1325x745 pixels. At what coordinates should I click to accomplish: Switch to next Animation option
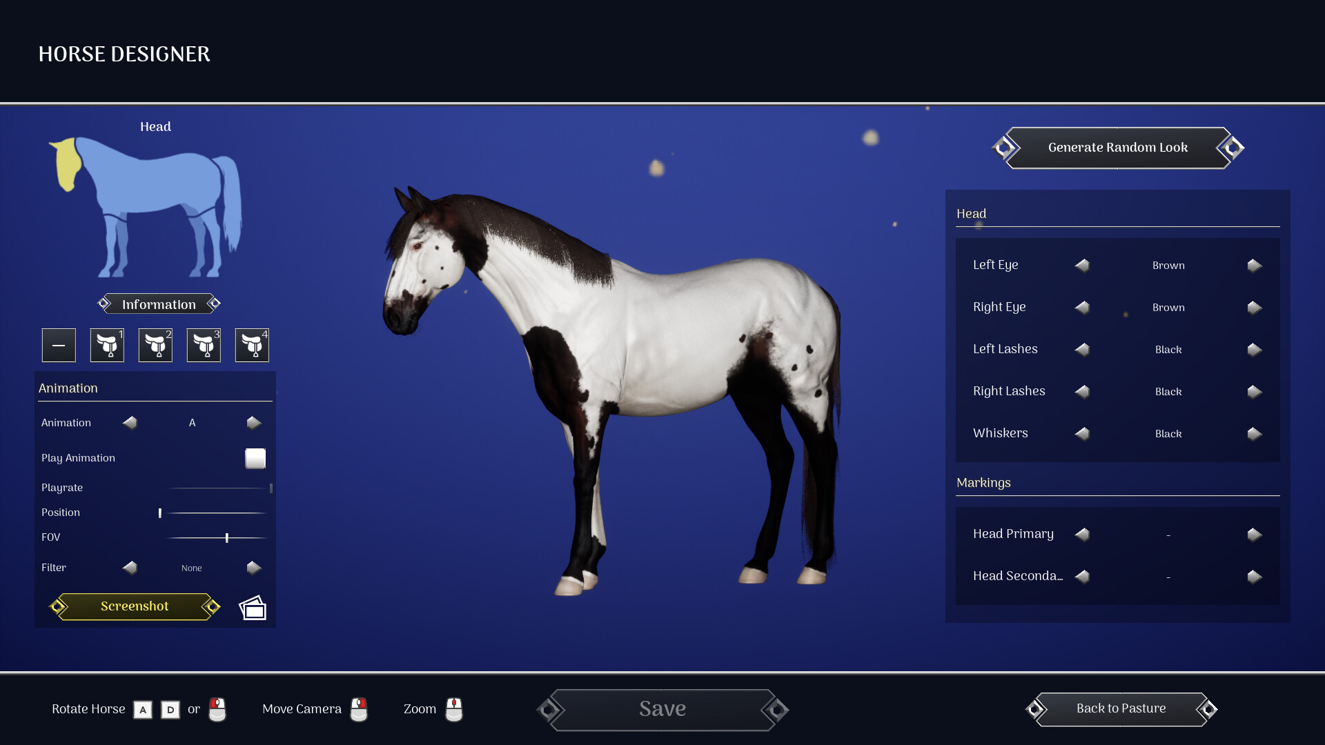pos(253,423)
